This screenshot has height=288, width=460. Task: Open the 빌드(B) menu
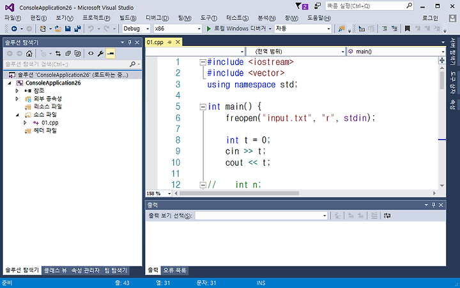(x=128, y=18)
